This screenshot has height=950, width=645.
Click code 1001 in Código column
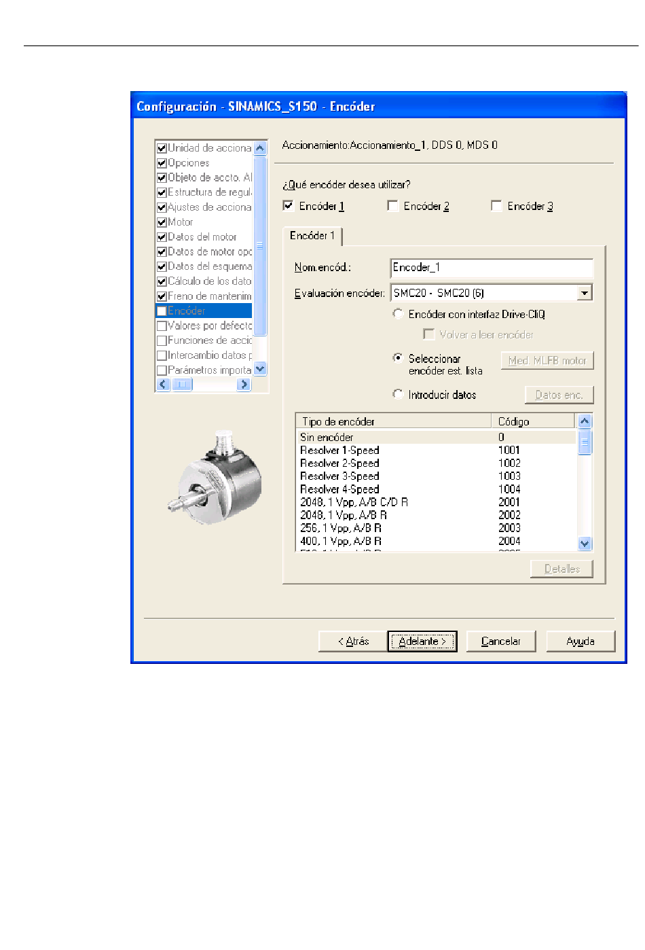(x=509, y=450)
